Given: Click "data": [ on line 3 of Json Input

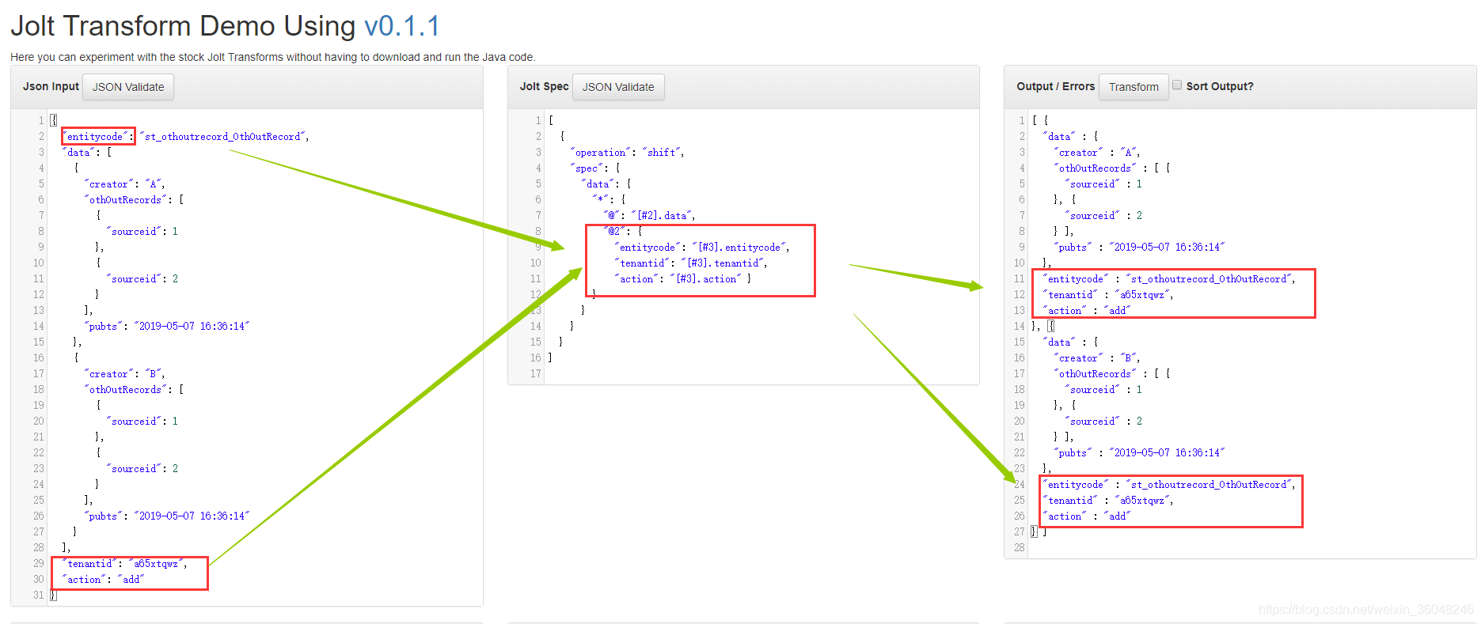Looking at the screenshot, I should pos(86,153).
